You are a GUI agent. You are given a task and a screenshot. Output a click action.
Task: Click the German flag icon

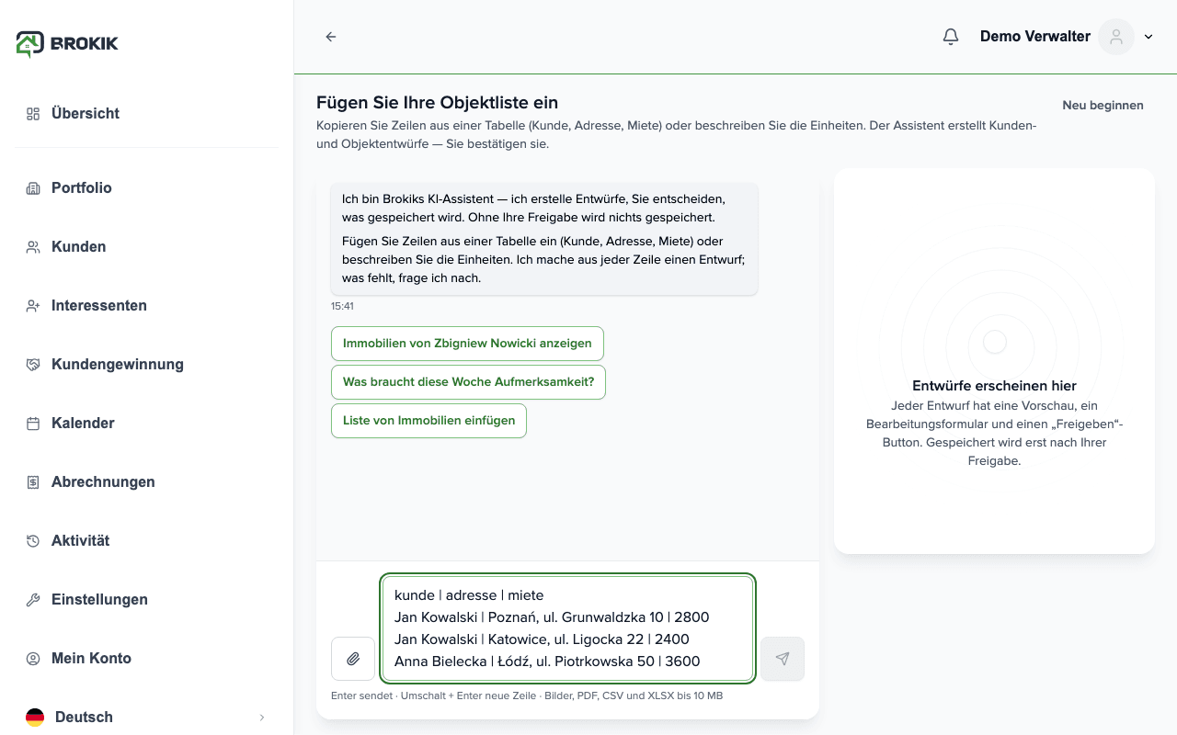35,718
